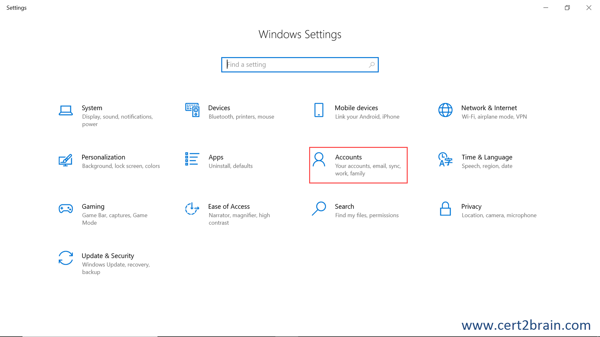Click 'Wi-Fi, airplane mode, VPN' text
Image resolution: width=600 pixels, height=337 pixels.
click(494, 117)
